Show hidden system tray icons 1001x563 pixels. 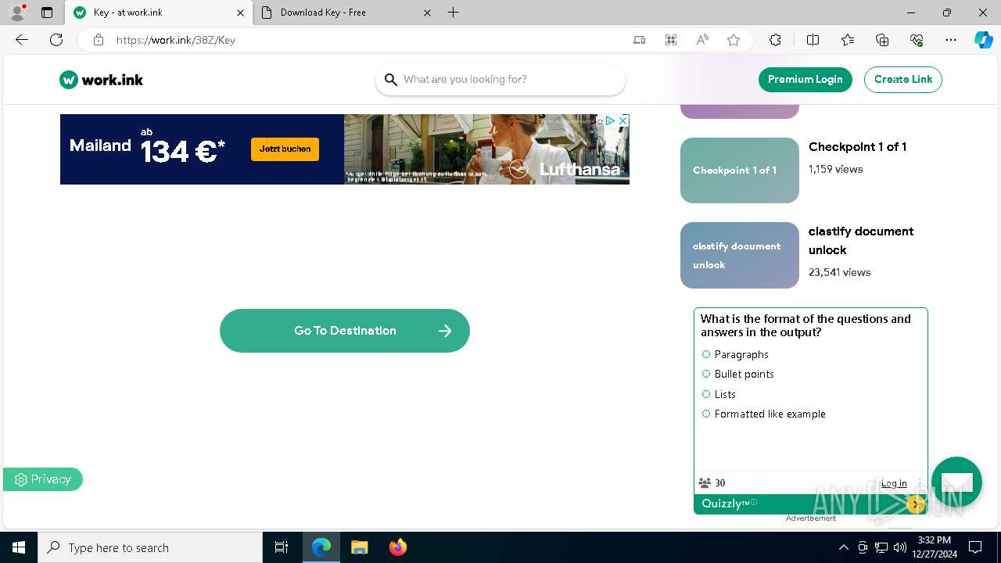pyautogui.click(x=843, y=547)
